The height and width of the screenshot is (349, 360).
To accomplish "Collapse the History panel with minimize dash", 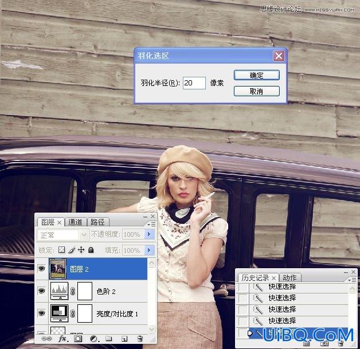I will (346, 272).
